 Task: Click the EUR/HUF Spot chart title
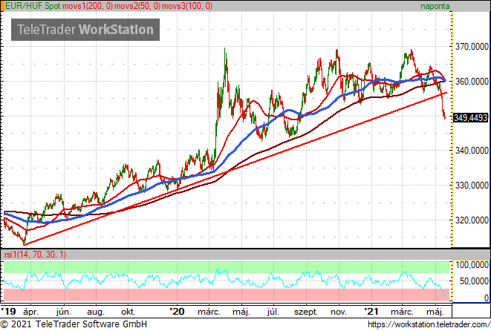click(x=33, y=6)
